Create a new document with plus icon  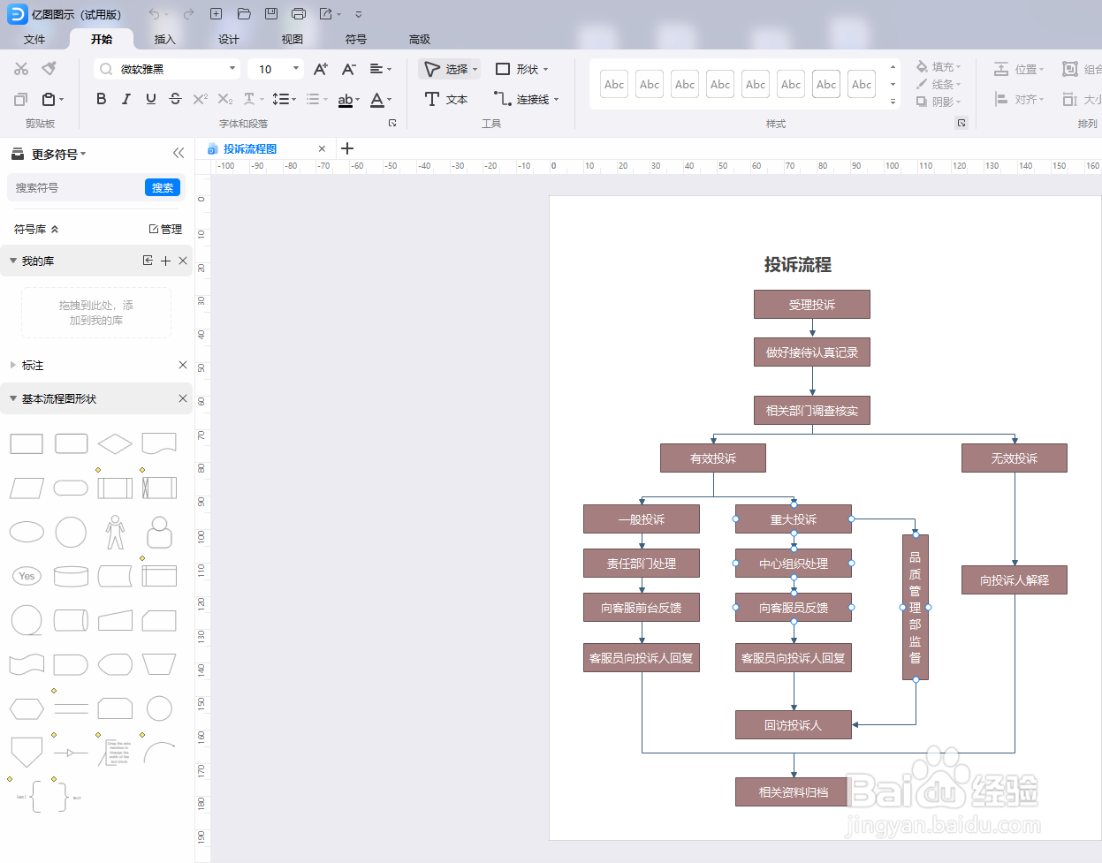point(216,14)
